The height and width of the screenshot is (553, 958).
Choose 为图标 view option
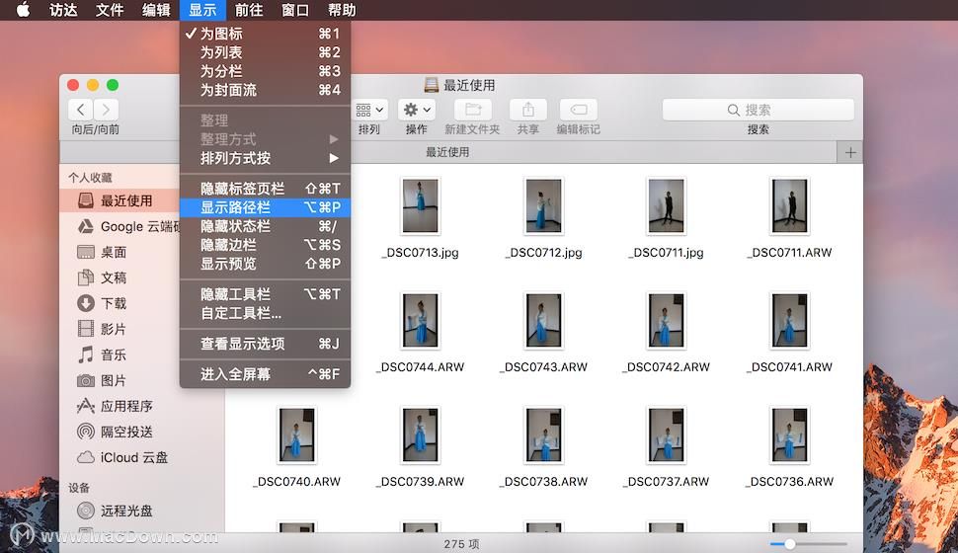click(x=265, y=34)
